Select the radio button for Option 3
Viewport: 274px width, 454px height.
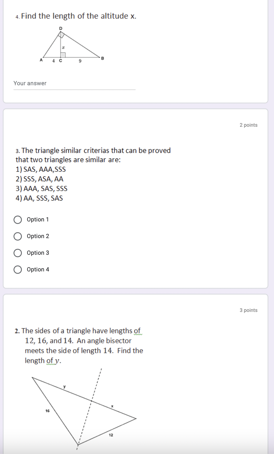pyautogui.click(x=18, y=253)
